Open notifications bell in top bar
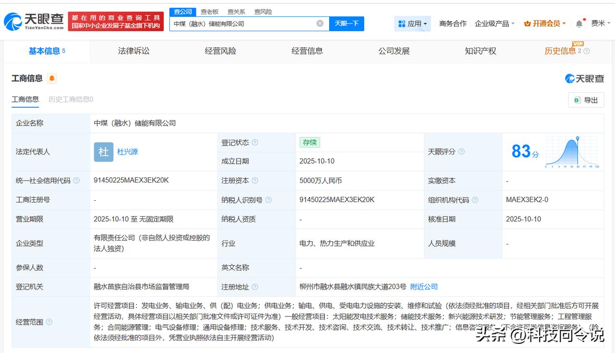This screenshot has height=353, width=615. click(579, 24)
